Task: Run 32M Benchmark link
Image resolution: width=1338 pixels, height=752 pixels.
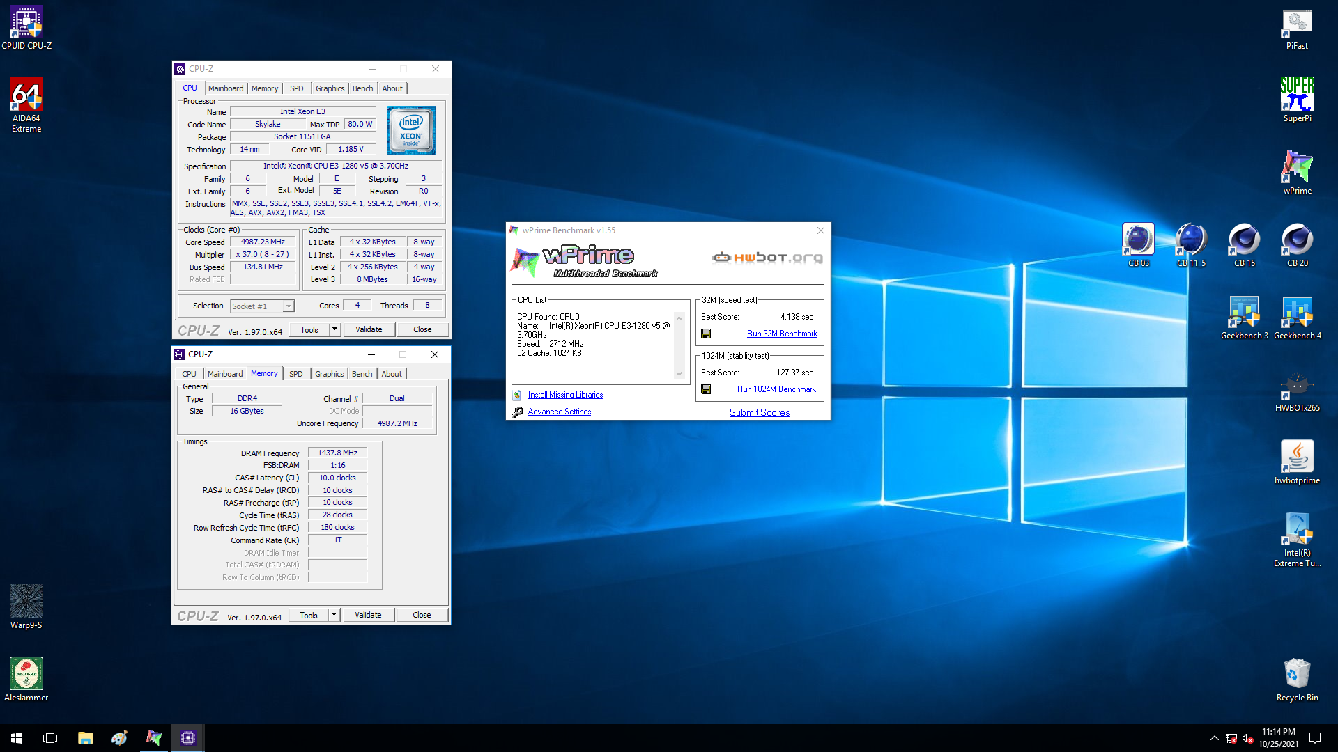Action: coord(782,334)
